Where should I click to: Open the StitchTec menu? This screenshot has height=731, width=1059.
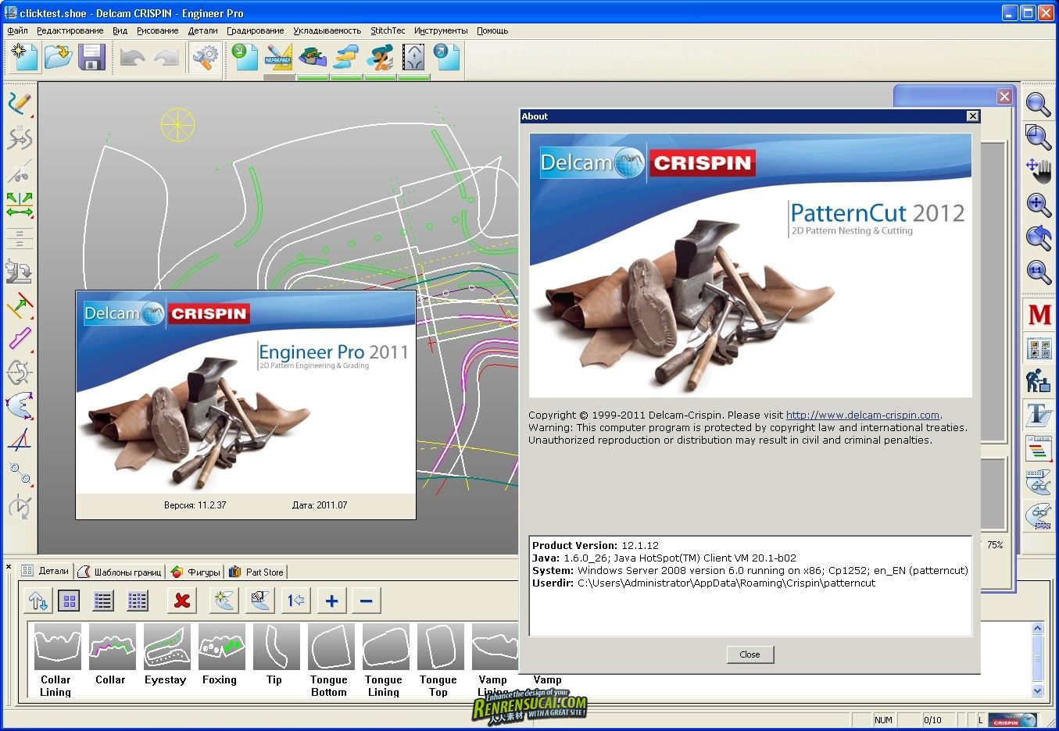(388, 31)
